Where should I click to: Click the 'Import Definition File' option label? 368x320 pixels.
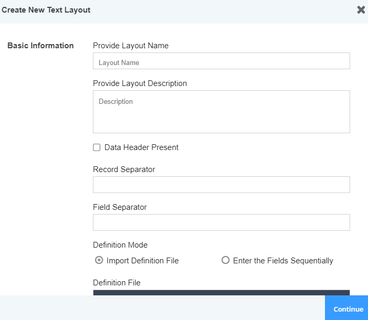pos(142,261)
